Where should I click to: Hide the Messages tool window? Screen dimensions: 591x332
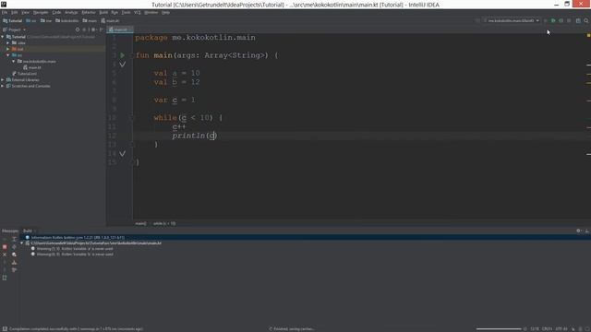pos(587,231)
